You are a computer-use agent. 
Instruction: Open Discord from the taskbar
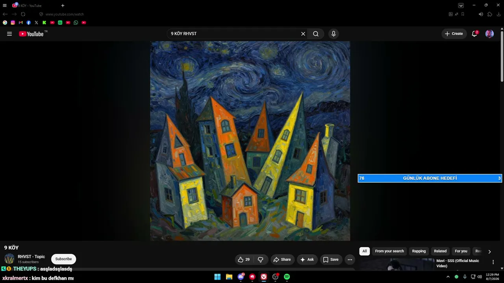click(241, 277)
